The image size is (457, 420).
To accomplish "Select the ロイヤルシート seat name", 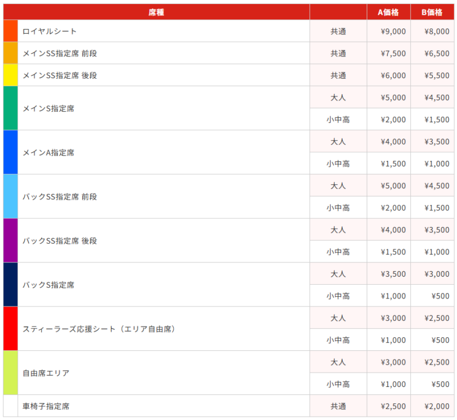I will point(50,31).
